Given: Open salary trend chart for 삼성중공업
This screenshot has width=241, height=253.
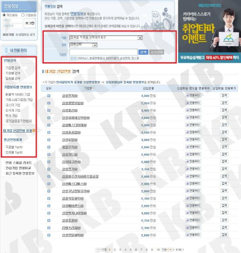Looking at the screenshot, I should pyautogui.click(x=193, y=132).
